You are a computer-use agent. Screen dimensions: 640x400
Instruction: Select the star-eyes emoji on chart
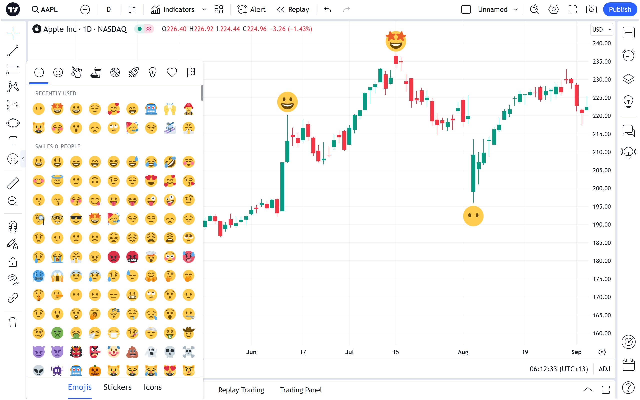point(396,41)
